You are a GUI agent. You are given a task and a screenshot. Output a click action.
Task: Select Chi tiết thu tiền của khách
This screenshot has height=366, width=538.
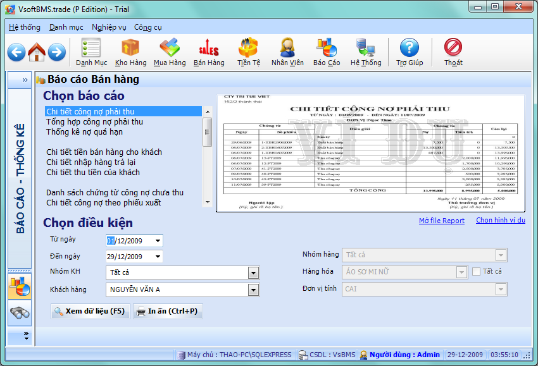tap(123, 173)
